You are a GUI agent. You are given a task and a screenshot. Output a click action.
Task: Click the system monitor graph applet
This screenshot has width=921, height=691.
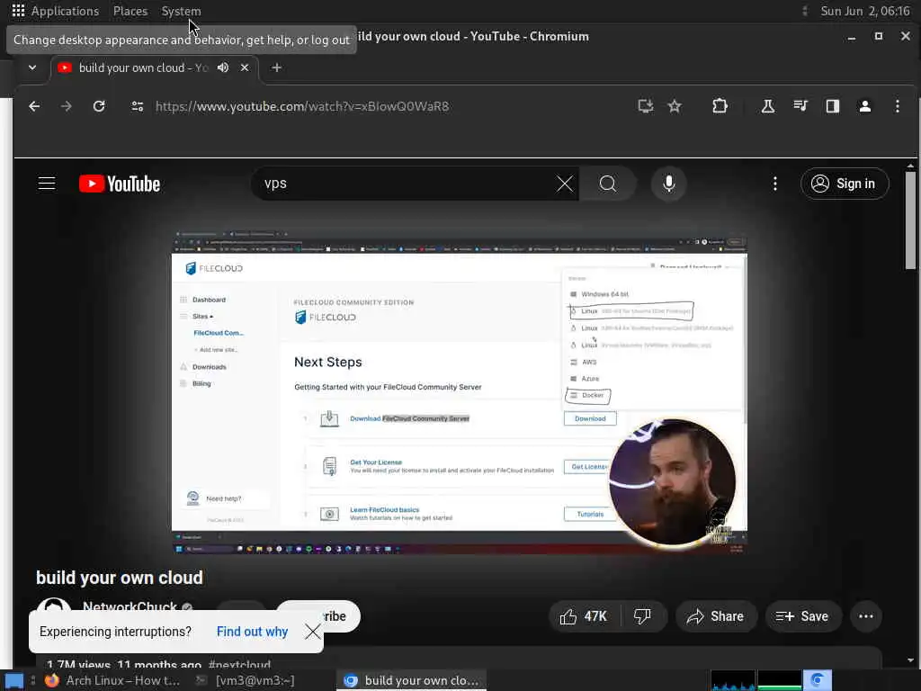756,680
